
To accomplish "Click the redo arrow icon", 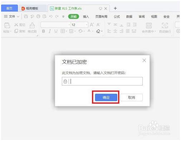I will pos(57,16).
